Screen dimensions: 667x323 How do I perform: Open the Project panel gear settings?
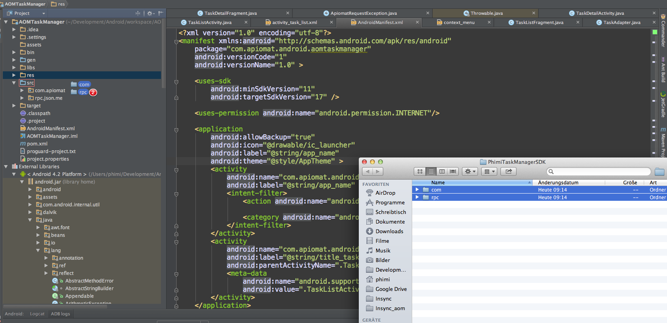[150, 13]
